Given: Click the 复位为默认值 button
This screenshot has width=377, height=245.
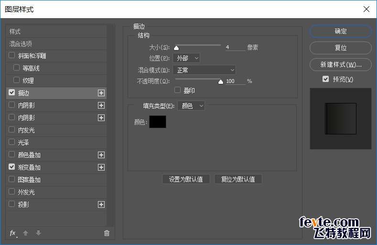Looking at the screenshot, I should coord(238,179).
